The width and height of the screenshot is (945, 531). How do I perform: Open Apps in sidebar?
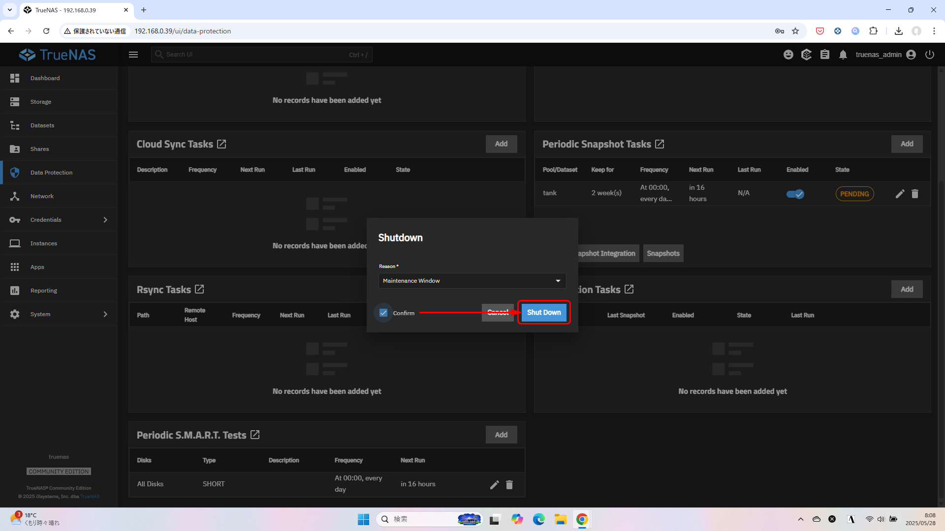59,267
